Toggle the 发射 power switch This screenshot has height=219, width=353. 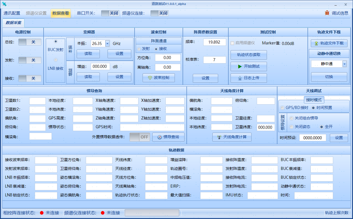click(x=30, y=60)
